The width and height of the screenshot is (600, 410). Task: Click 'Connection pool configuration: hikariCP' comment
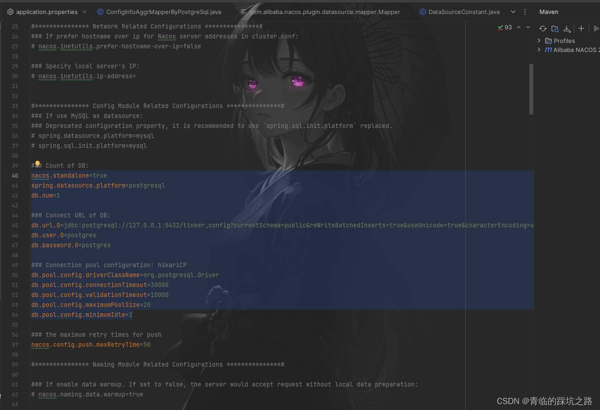point(109,265)
